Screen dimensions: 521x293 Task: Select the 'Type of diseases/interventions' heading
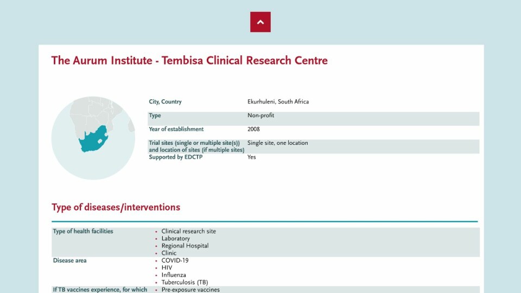tap(116, 207)
